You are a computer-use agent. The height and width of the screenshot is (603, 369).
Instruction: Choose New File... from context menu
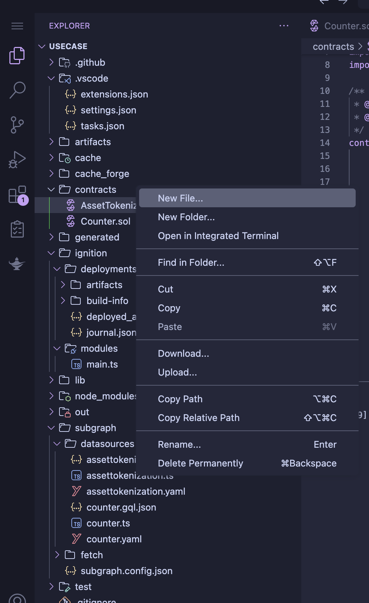(247, 198)
